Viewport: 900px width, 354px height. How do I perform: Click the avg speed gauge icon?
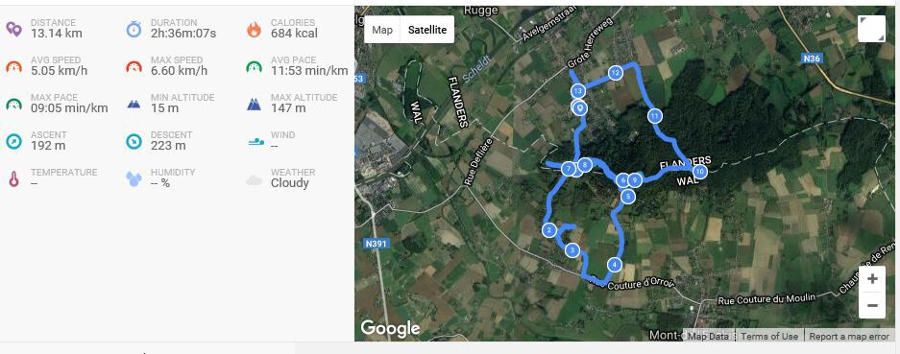[x=13, y=66]
